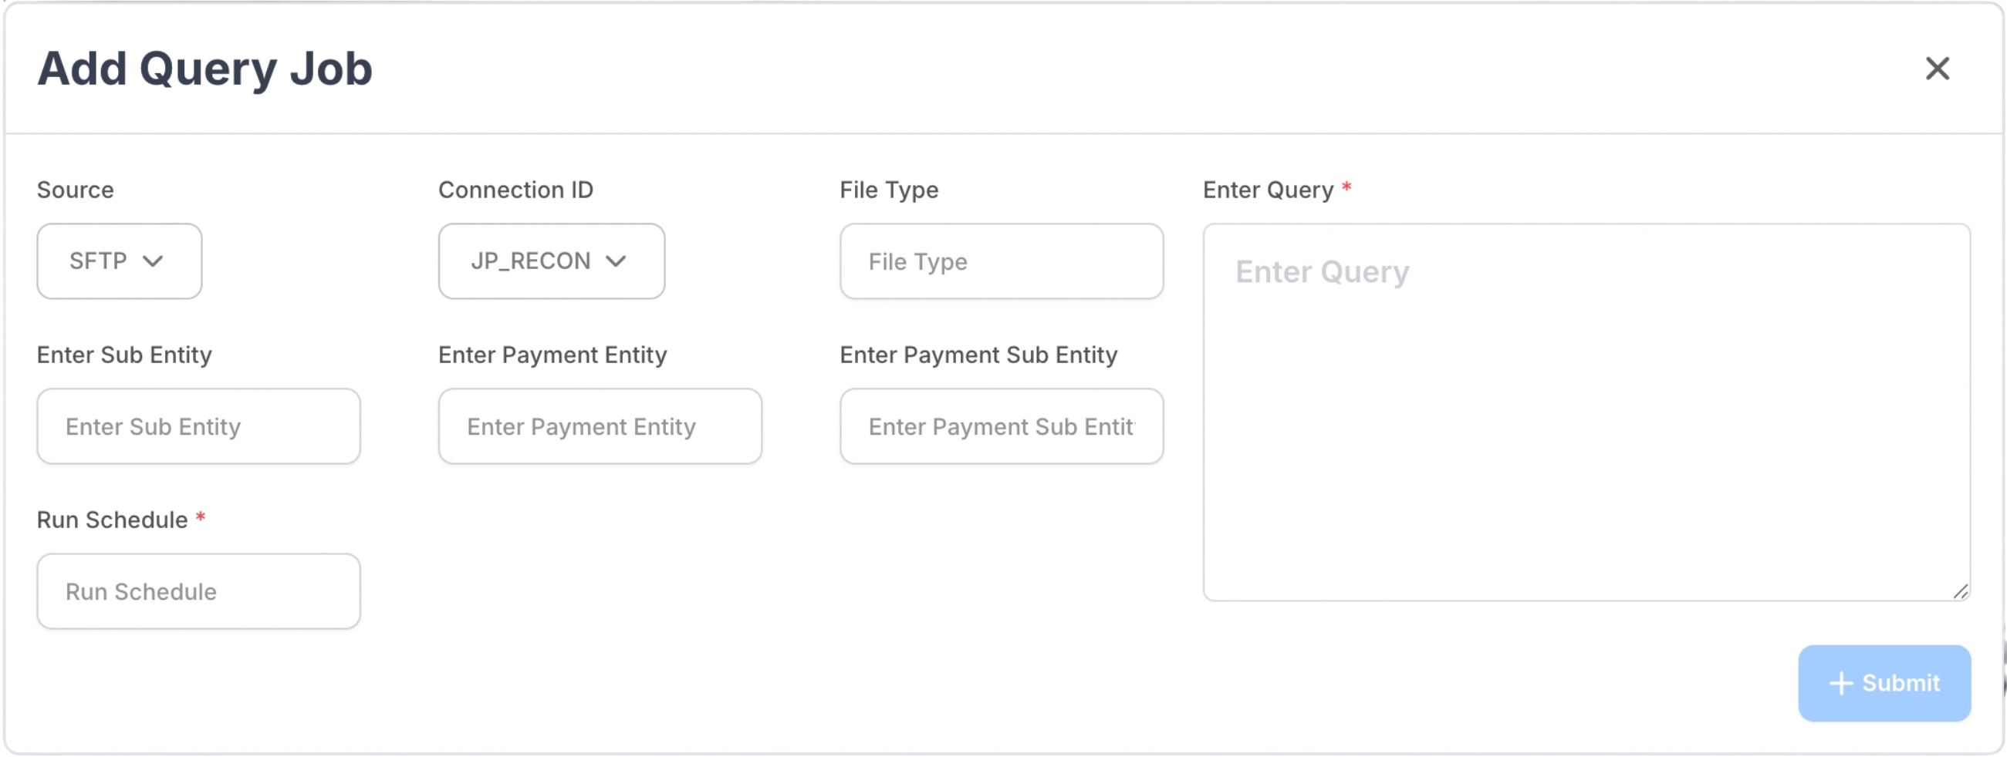Open the Source SFTP dropdown

tap(119, 261)
